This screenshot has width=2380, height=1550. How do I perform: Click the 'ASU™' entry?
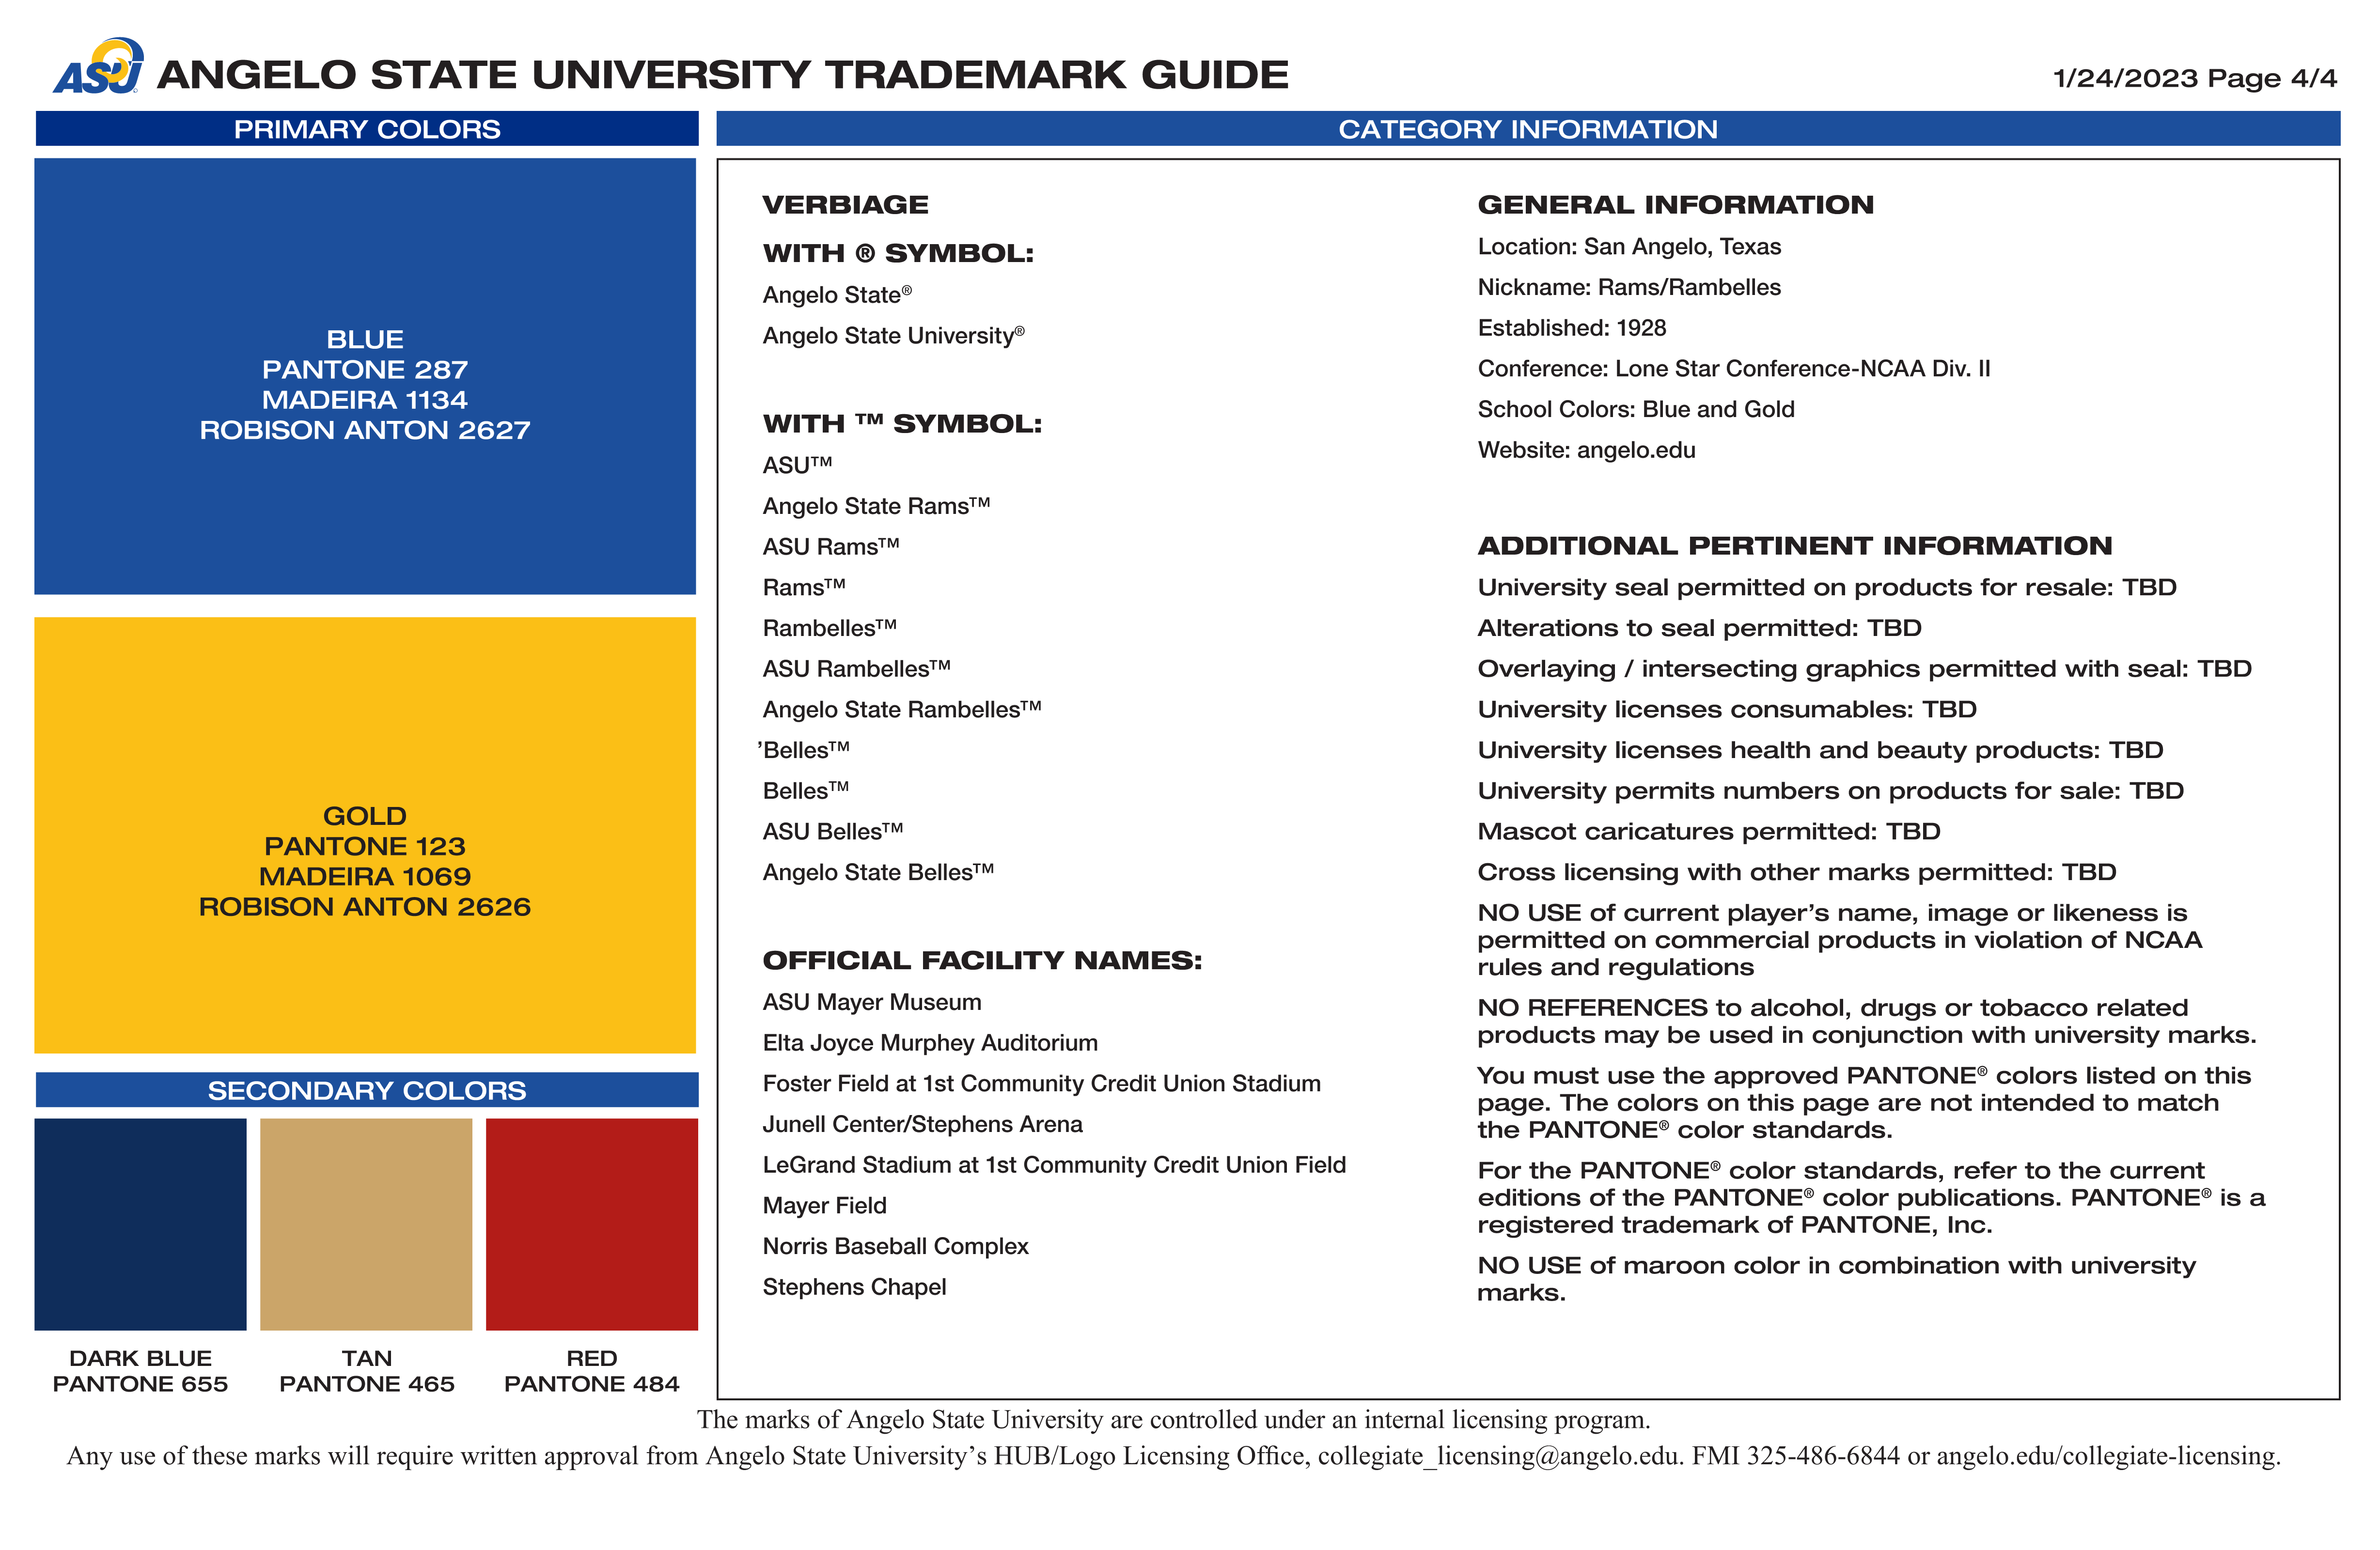797,465
